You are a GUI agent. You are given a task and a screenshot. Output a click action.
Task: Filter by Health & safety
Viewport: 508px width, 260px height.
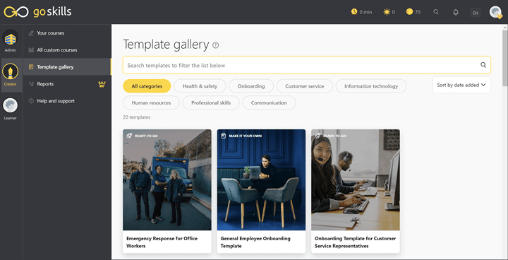[x=200, y=86]
